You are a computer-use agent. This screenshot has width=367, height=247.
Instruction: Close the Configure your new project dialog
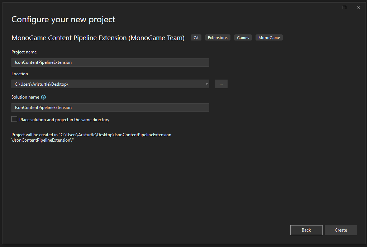coord(358,8)
